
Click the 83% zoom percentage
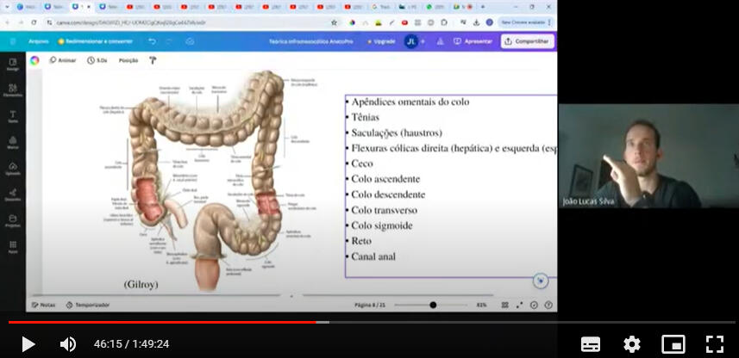[x=482, y=305]
